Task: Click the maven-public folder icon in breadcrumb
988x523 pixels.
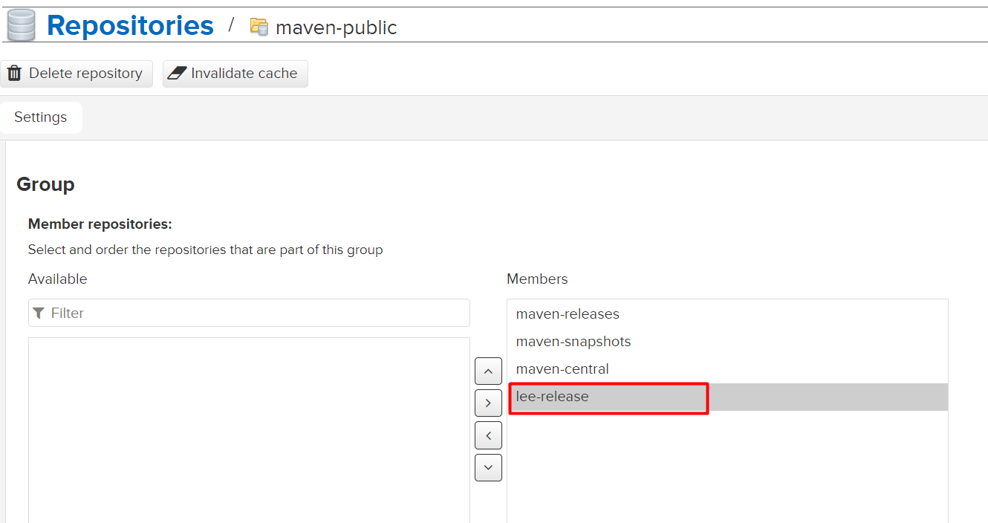Action: pyautogui.click(x=259, y=27)
